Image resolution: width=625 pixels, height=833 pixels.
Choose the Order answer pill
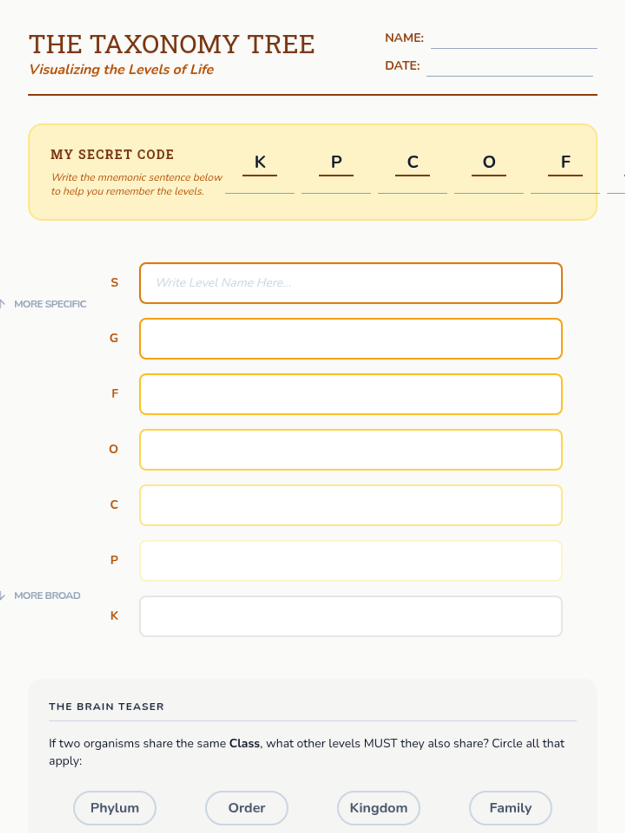pos(246,808)
